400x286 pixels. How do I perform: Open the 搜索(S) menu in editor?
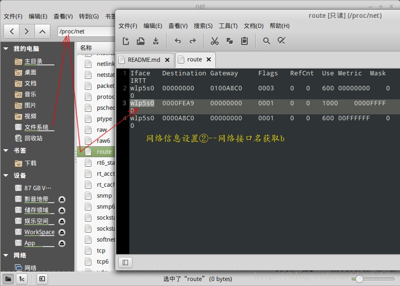pyautogui.click(x=203, y=26)
